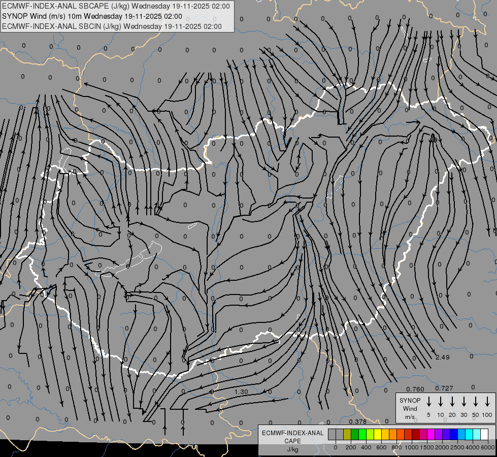Click the 2.49 wind value label
Image resolution: width=497 pixels, height=457 pixels.
coord(443,357)
